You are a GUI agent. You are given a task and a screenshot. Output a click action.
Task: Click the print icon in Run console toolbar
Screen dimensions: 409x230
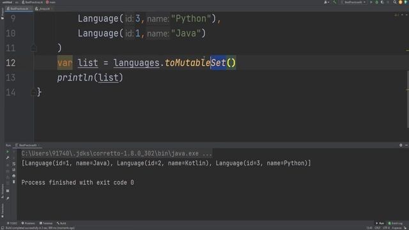pyautogui.click(x=14, y=176)
